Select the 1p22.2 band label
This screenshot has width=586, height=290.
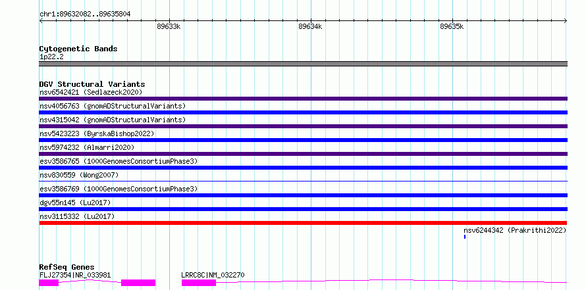click(x=51, y=57)
